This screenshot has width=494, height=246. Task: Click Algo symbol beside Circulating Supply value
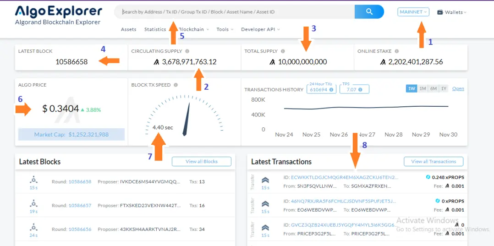(x=157, y=62)
